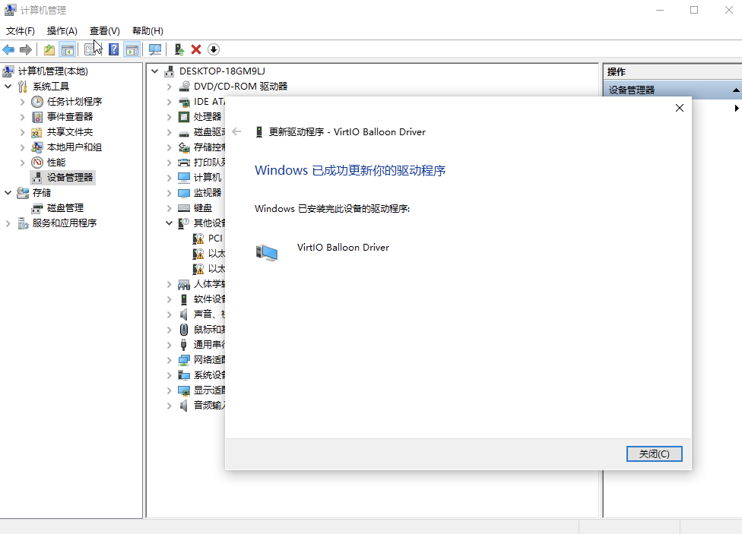Open the 查看(V) menu

coord(104,31)
